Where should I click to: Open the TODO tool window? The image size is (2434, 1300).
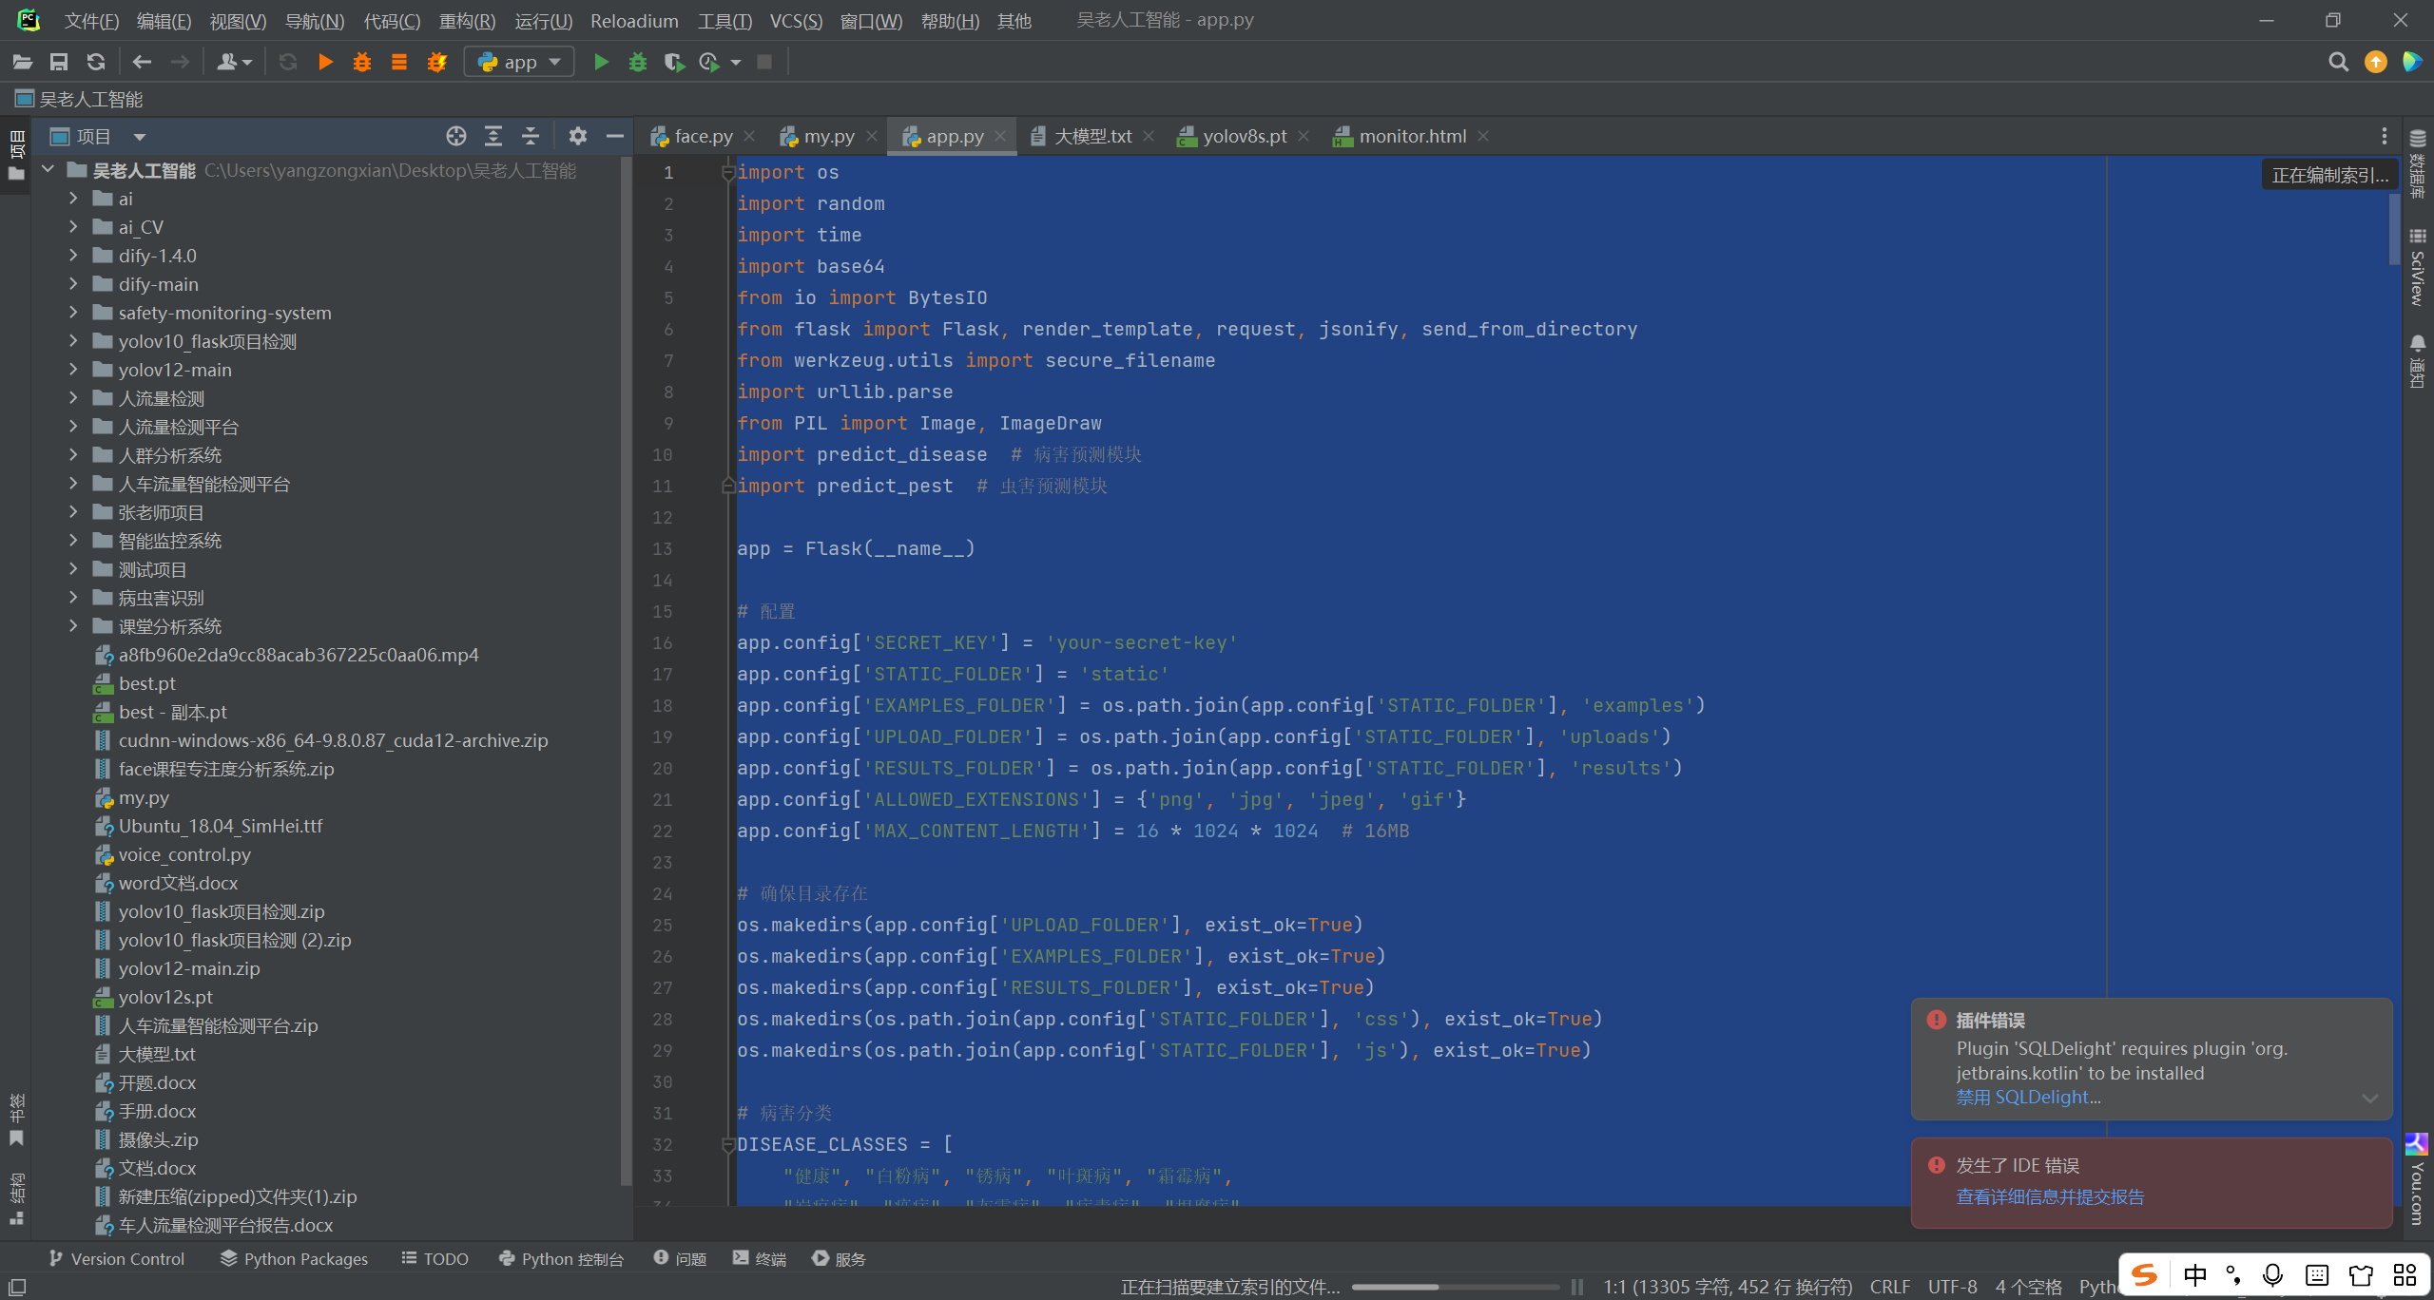[x=435, y=1258]
